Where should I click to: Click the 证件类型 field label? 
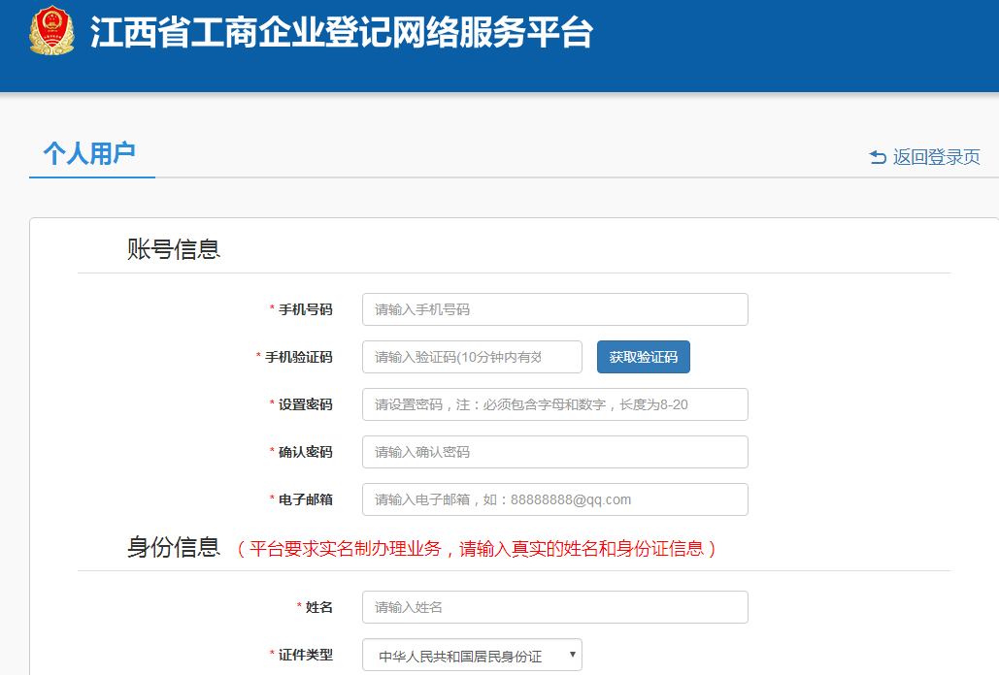tap(305, 655)
